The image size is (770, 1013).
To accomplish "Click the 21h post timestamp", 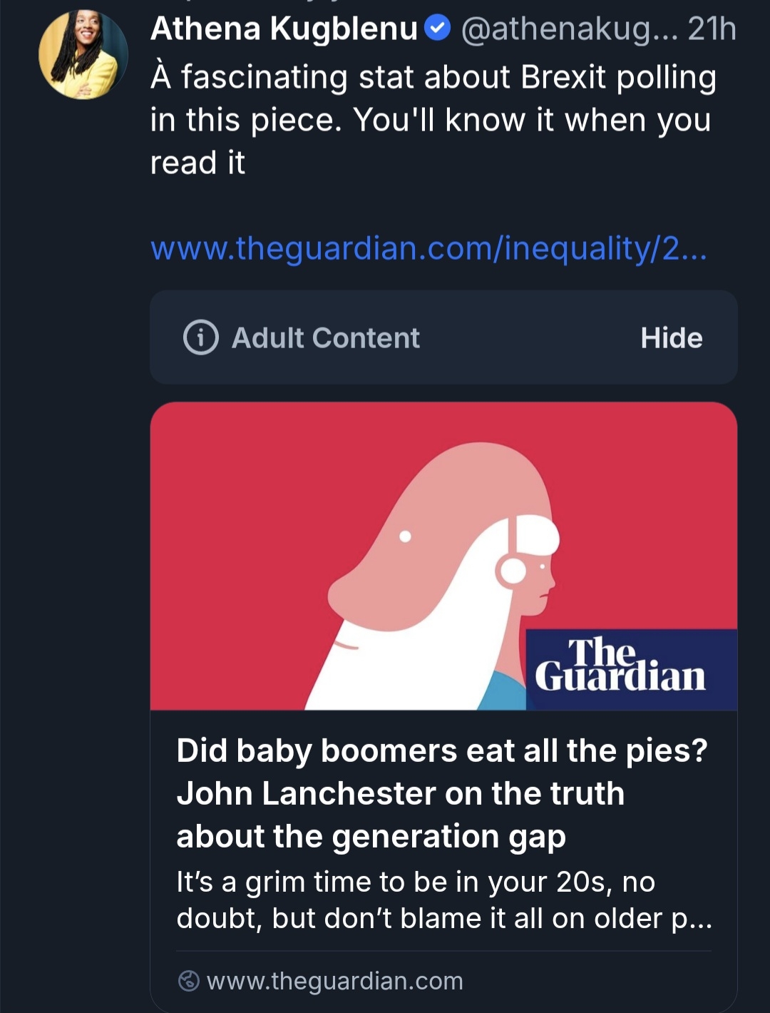I will pos(712,29).
